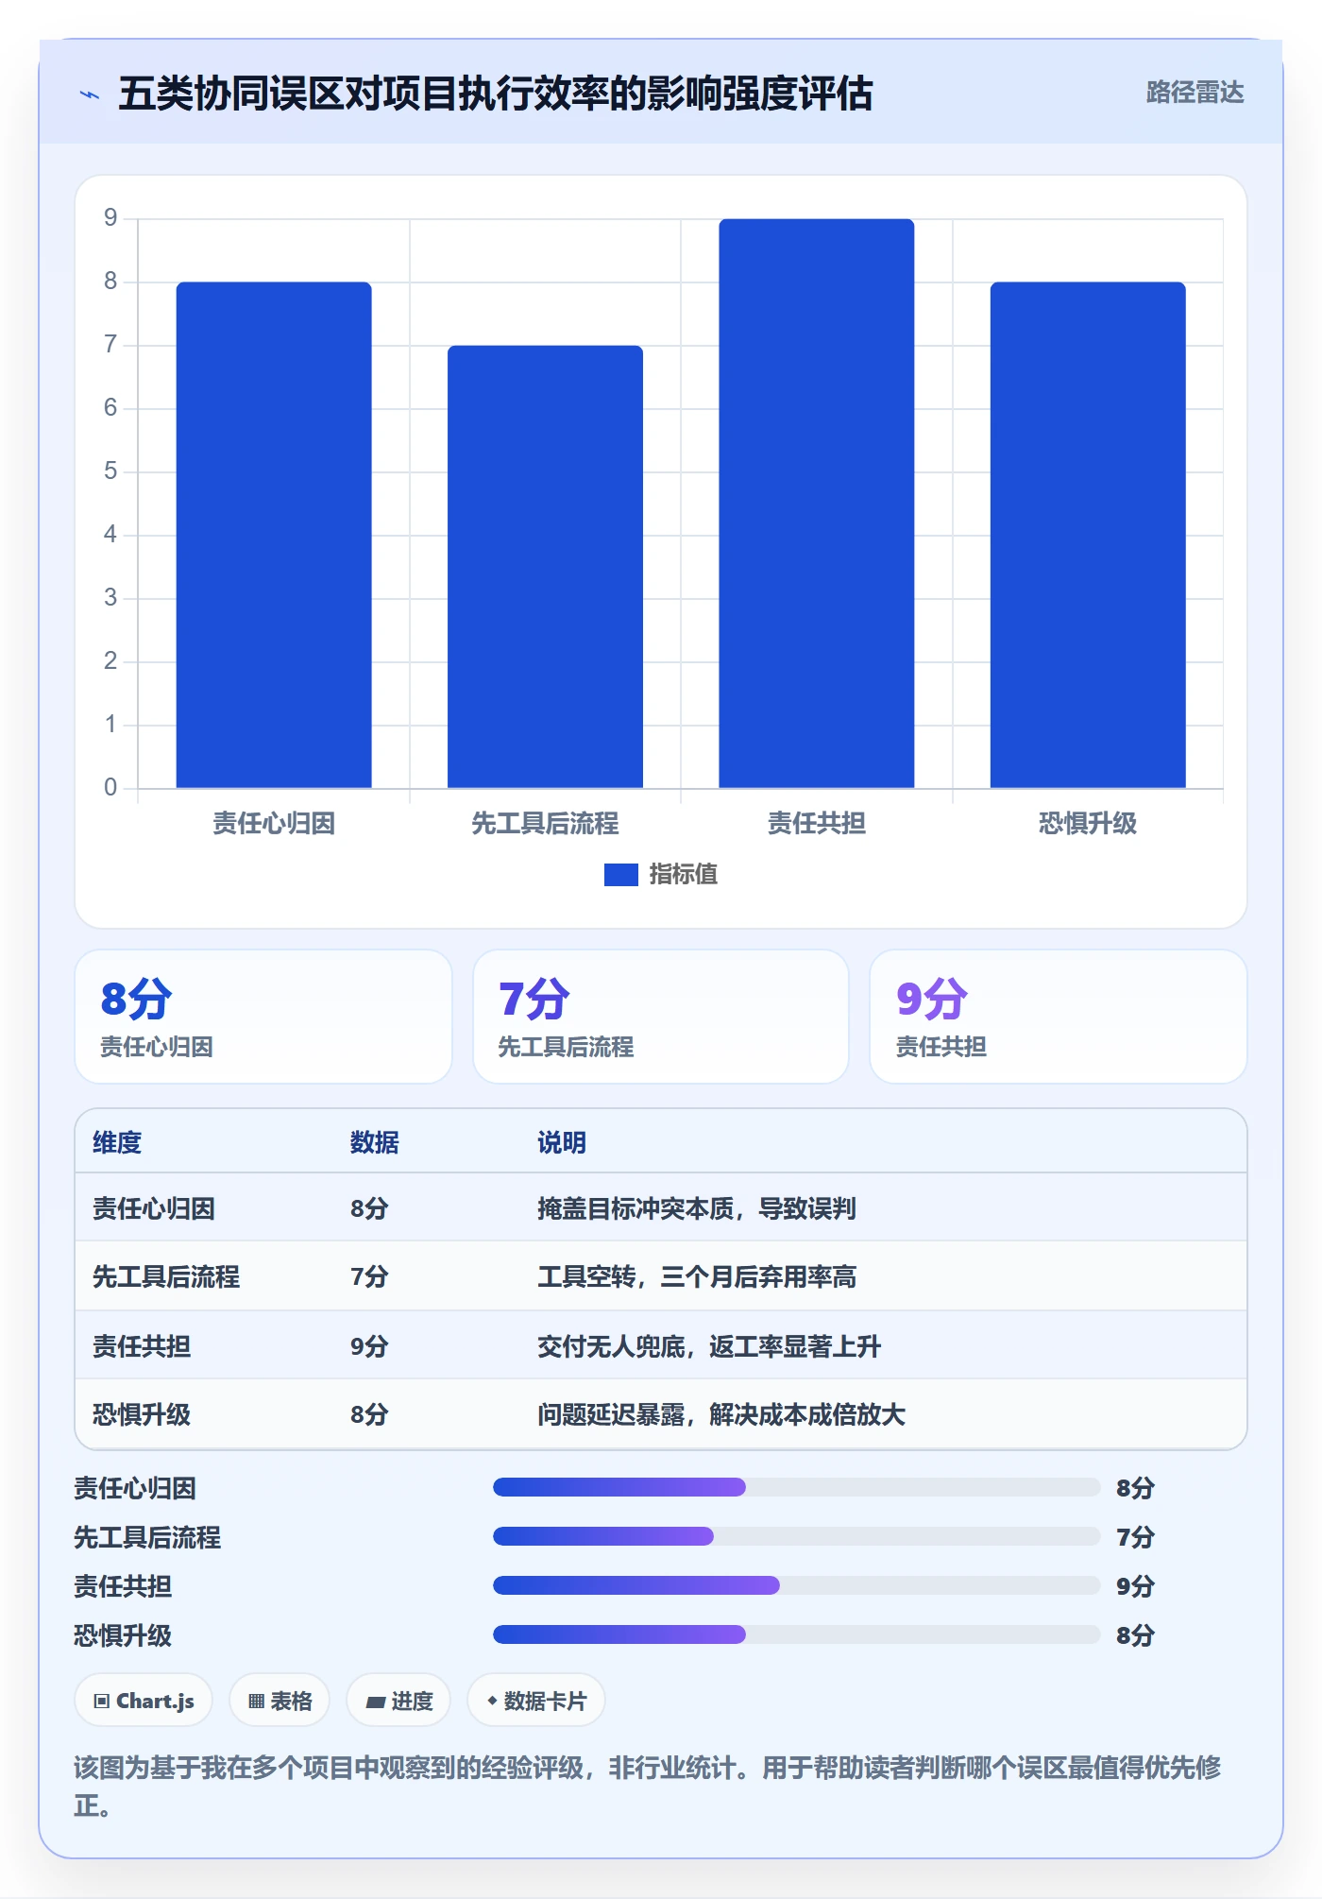Click the 数据 column header

pyautogui.click(x=375, y=1142)
